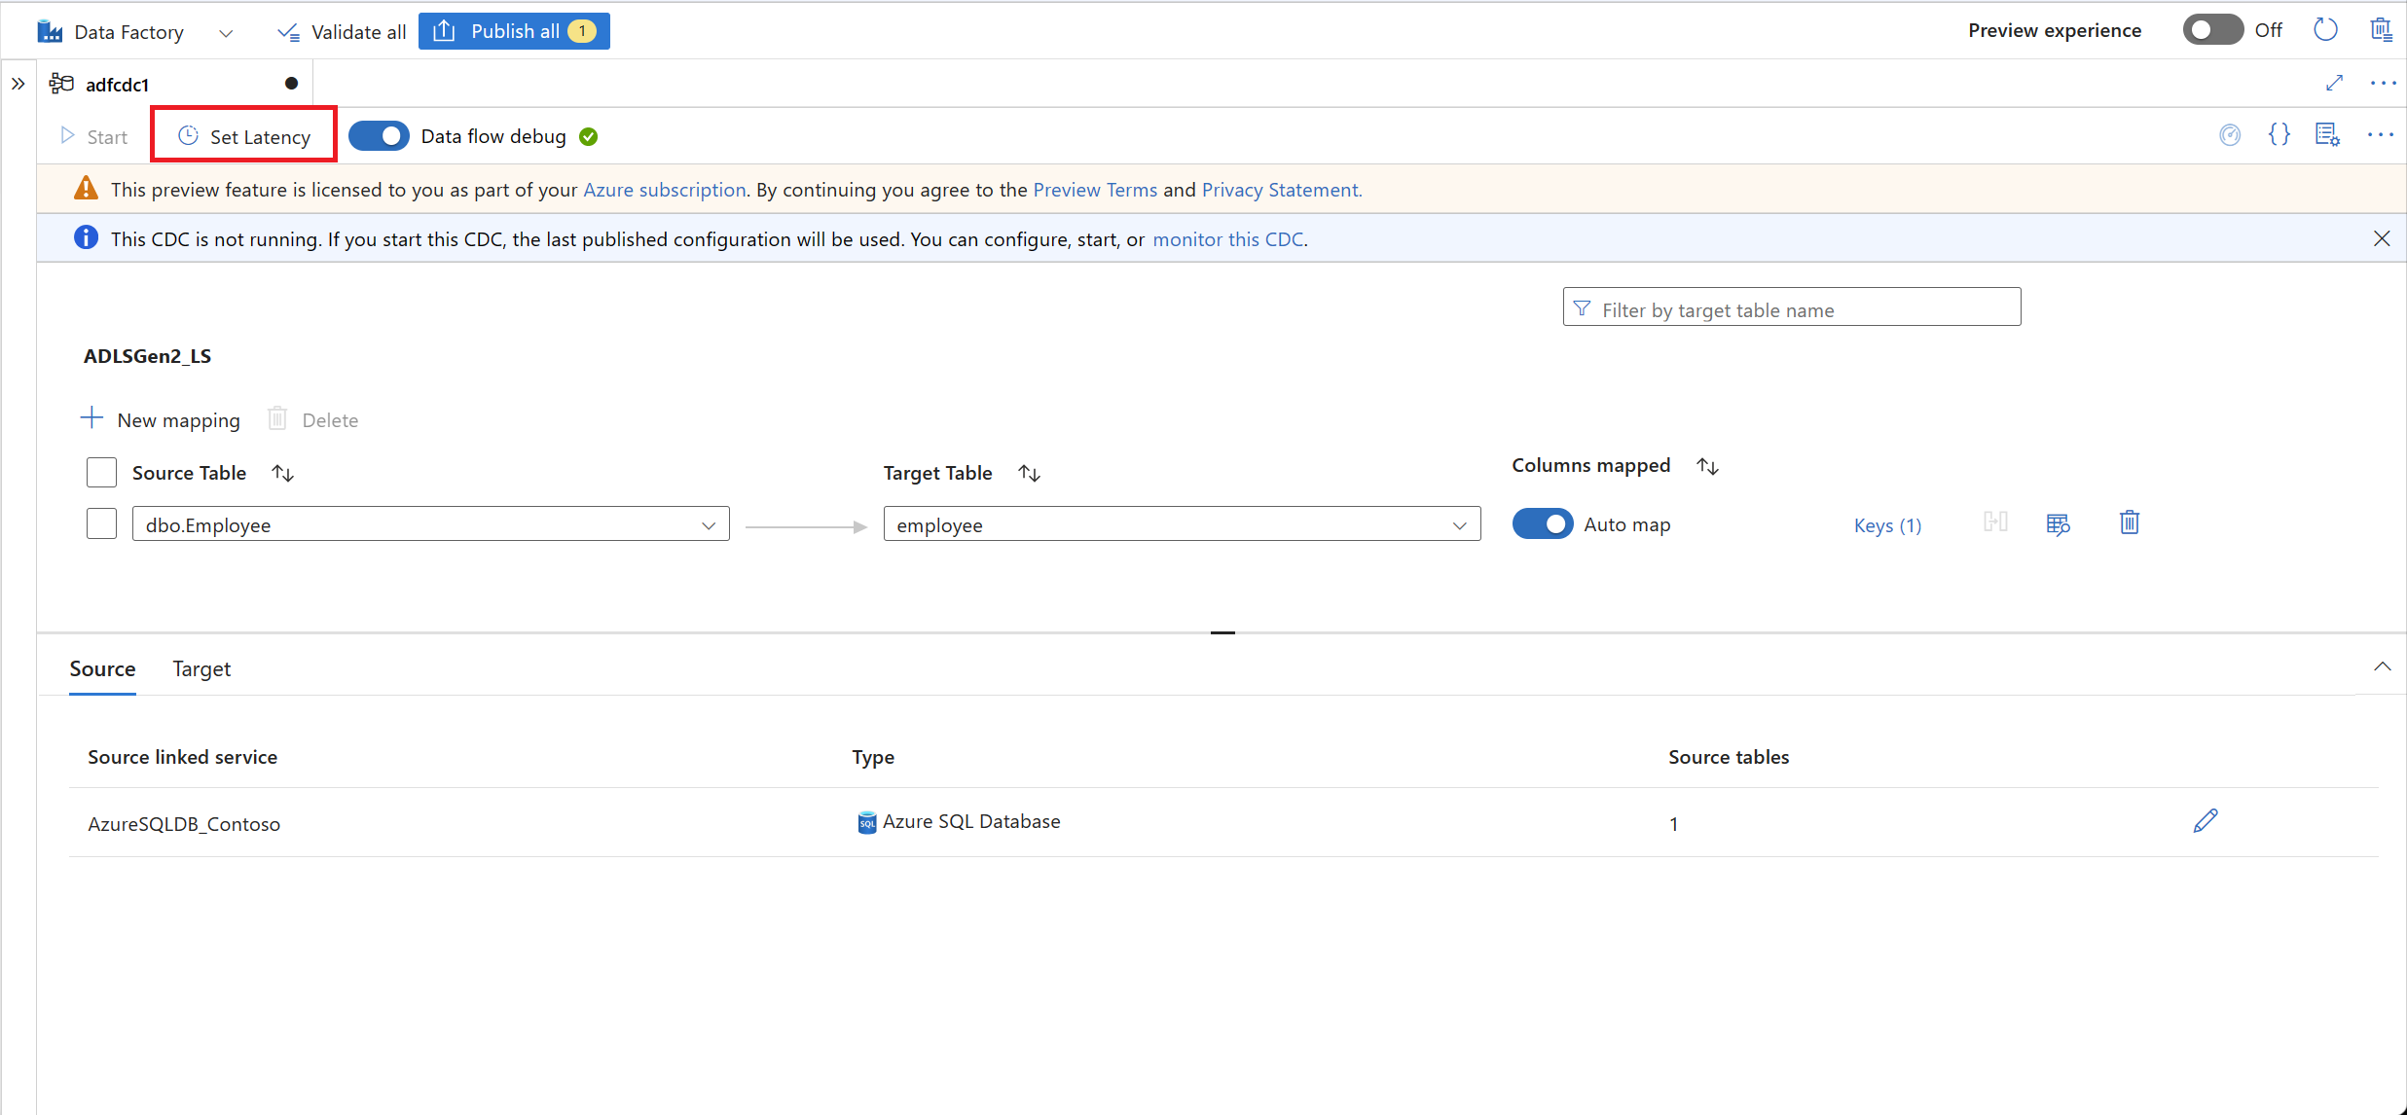Open the data preview table icon in mapping row
The height and width of the screenshot is (1115, 2407).
tap(2058, 524)
